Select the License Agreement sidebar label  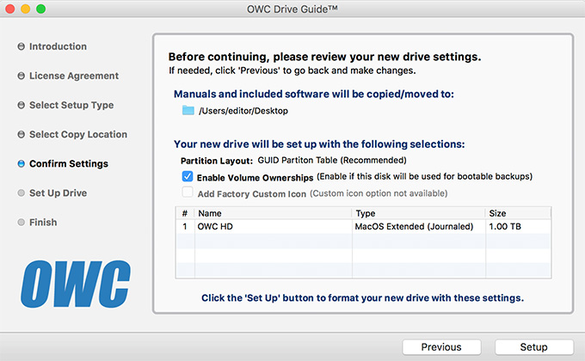(x=74, y=76)
